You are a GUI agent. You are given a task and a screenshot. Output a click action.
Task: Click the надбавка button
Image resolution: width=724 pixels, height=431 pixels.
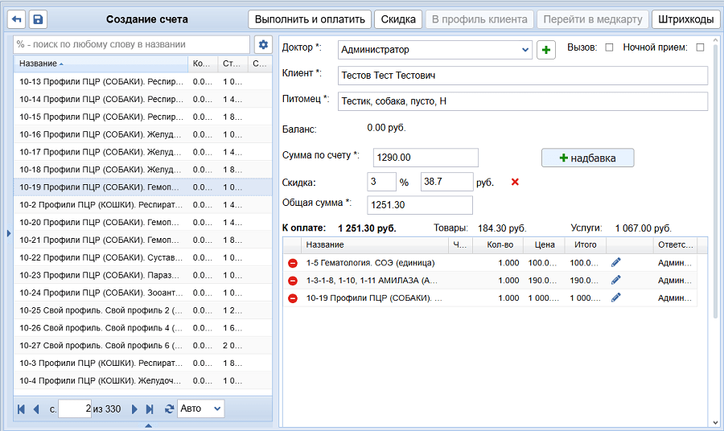pos(587,158)
